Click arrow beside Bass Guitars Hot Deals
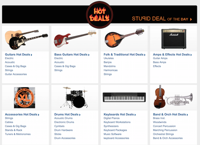The width and height of the screenshot is (200, 145). tap(89, 55)
